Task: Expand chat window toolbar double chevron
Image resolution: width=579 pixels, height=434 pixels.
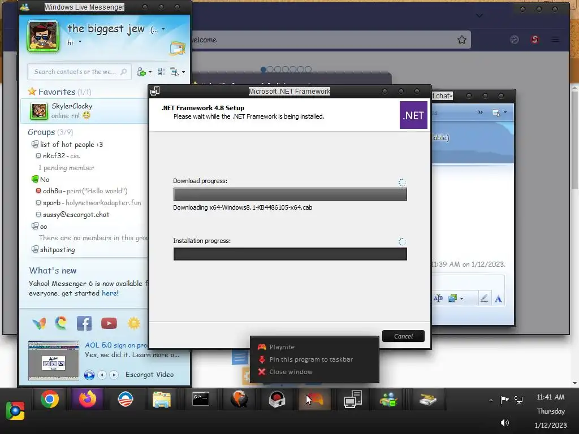Action: pos(481,112)
